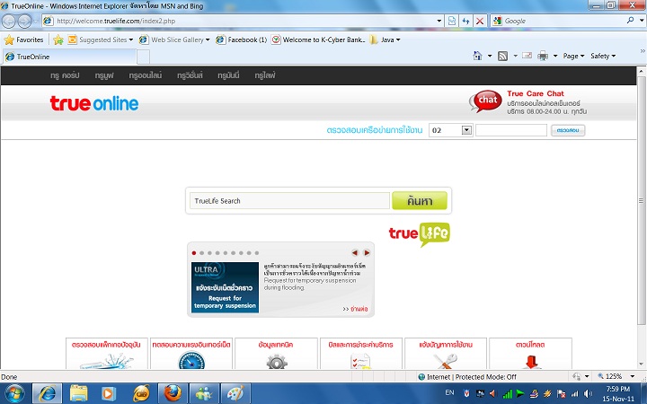Screen dimensions: 647x404
Task: Open Facebook (1) favorites link
Action: coord(242,40)
